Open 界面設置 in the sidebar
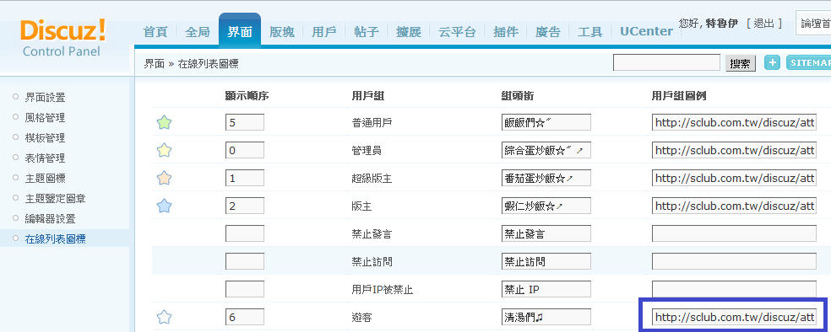Viewport: 831px width, 332px height. [x=45, y=97]
